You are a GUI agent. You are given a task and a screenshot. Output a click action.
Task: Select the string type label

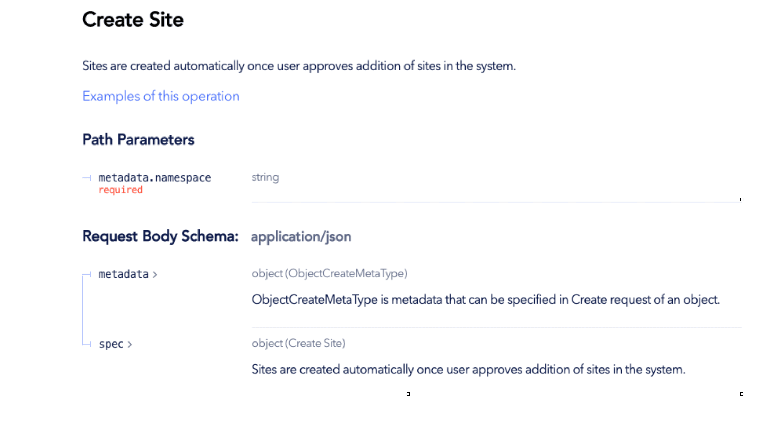tap(265, 177)
